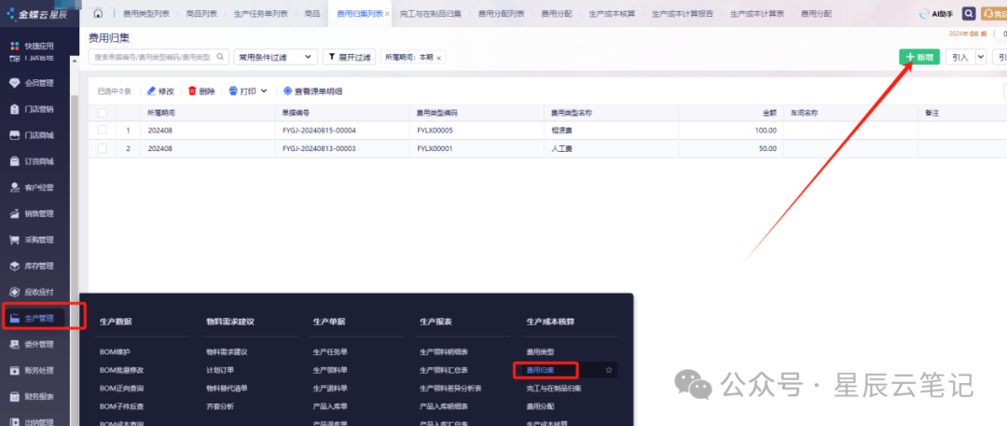Screen dimensions: 1007x426
Task: Switch to the 完工与在制品归集 tab
Action: pyautogui.click(x=430, y=13)
